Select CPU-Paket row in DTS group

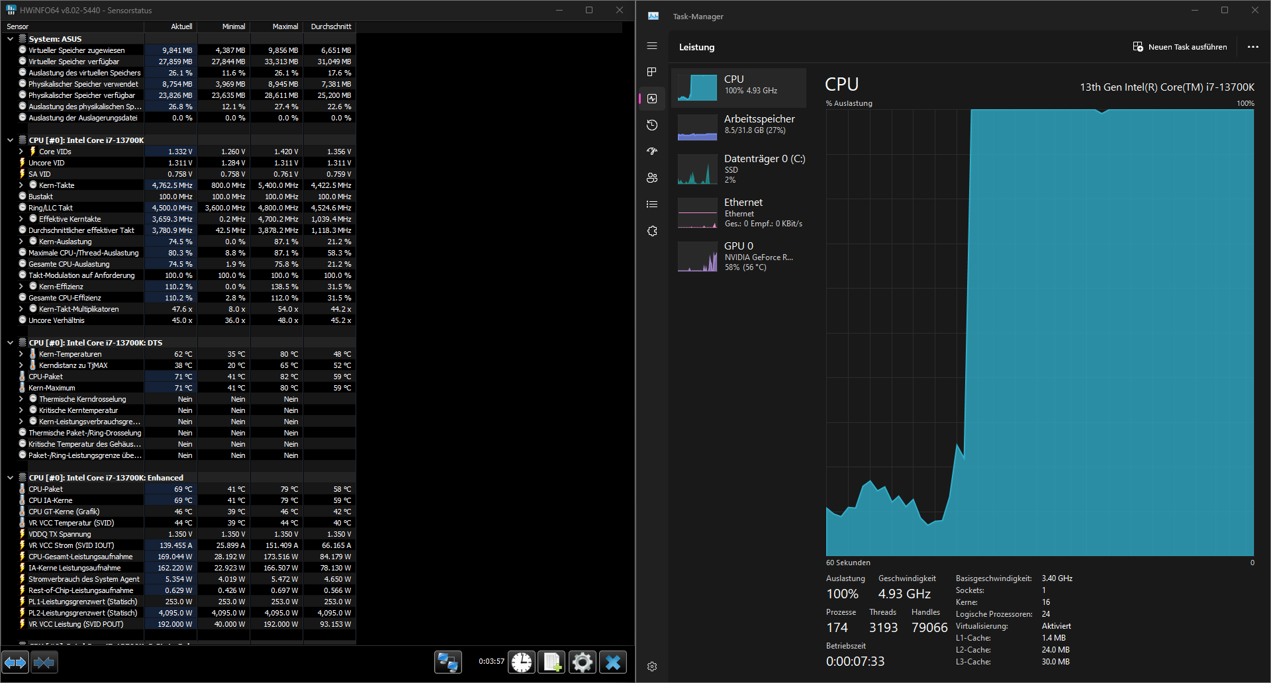coord(179,377)
